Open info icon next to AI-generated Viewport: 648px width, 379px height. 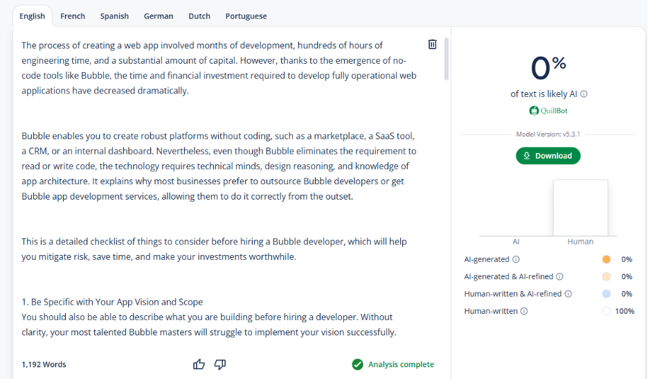point(516,259)
